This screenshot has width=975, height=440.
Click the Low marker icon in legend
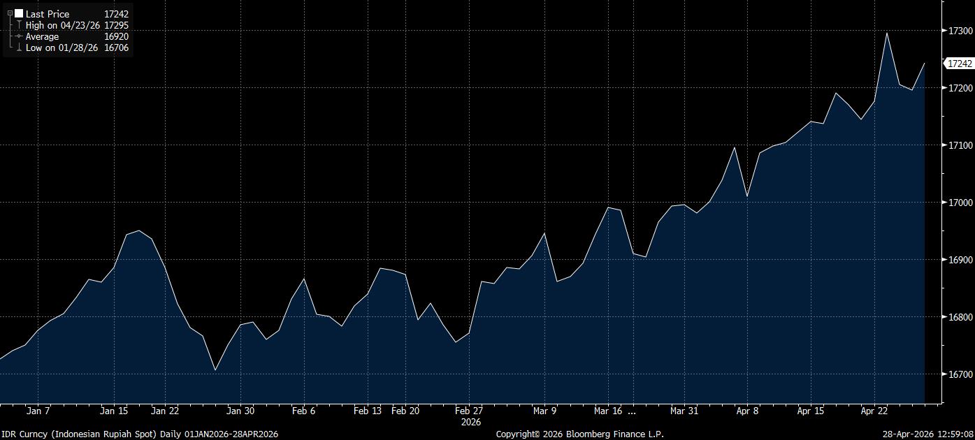(x=19, y=48)
